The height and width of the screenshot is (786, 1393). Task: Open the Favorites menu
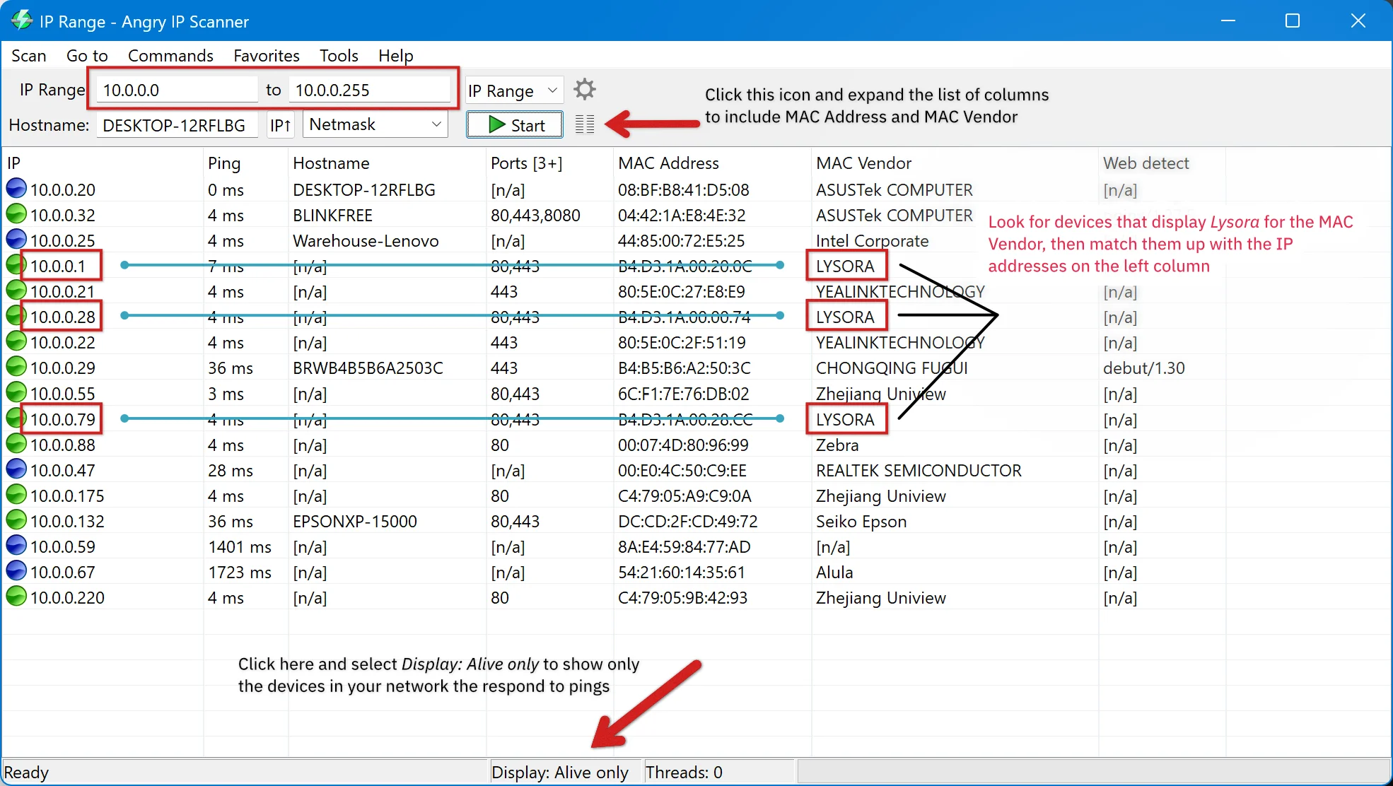tap(267, 56)
